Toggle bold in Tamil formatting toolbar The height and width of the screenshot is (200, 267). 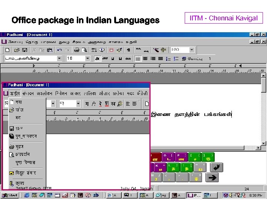click(98, 59)
